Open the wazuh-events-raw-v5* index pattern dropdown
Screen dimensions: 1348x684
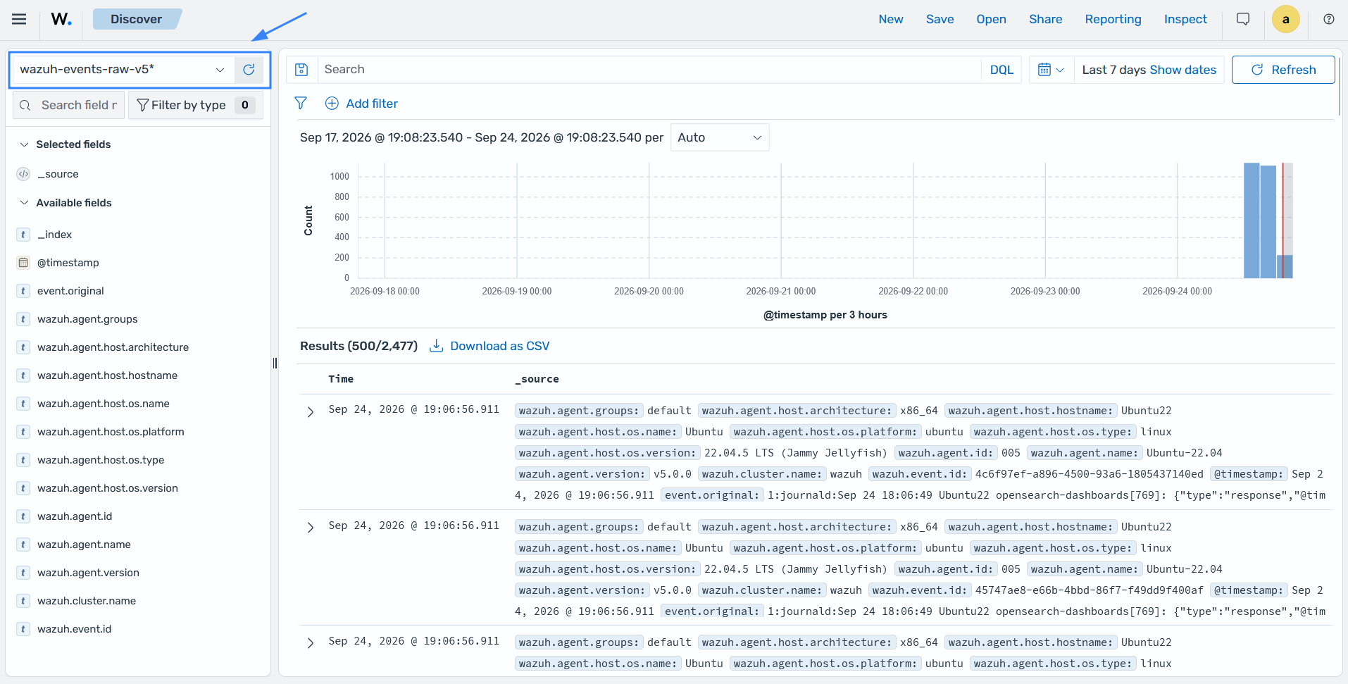(122, 69)
